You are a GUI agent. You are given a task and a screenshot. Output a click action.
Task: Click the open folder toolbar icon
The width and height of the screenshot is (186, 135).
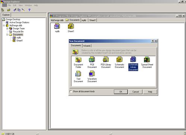9,10
